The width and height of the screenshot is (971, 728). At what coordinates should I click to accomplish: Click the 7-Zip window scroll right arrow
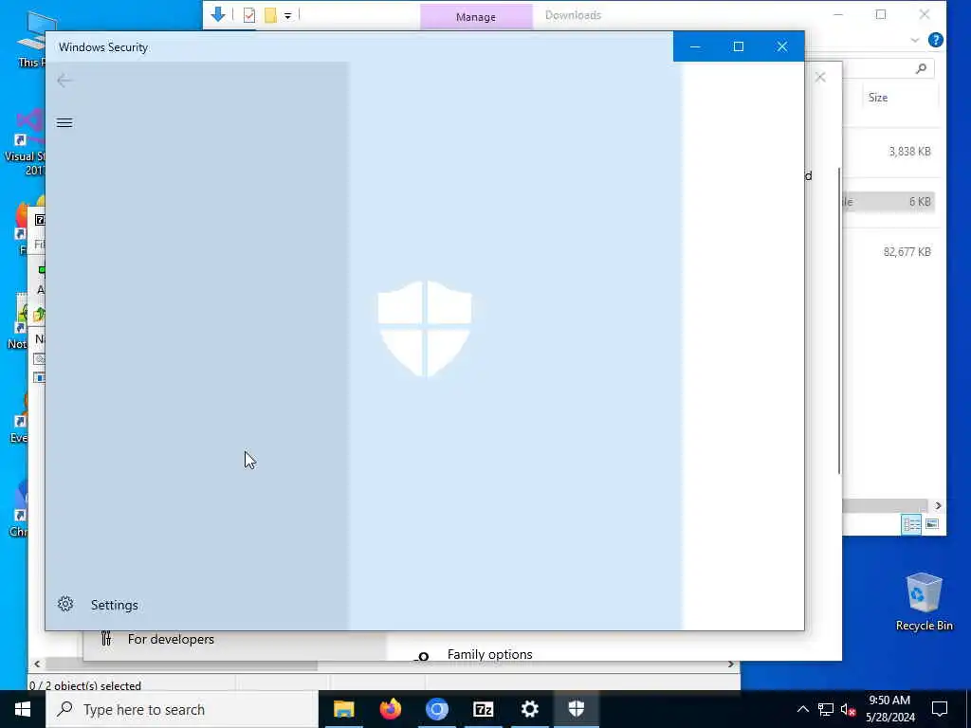pyautogui.click(x=731, y=664)
